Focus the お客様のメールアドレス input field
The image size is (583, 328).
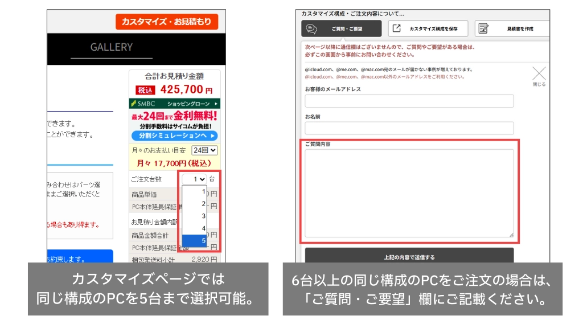[409, 101]
